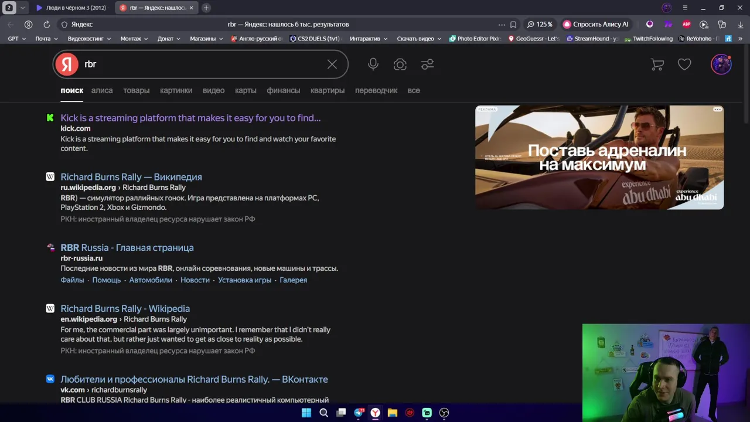Switch to товары search tab
The image size is (750, 422).
tap(137, 91)
